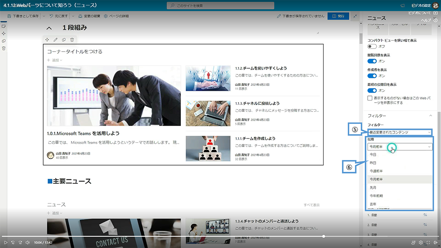
Task: Click the move section icon in left rail
Action: 4,33
